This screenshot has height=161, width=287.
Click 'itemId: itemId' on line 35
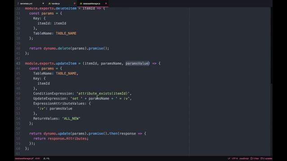pyautogui.click(x=52, y=23)
